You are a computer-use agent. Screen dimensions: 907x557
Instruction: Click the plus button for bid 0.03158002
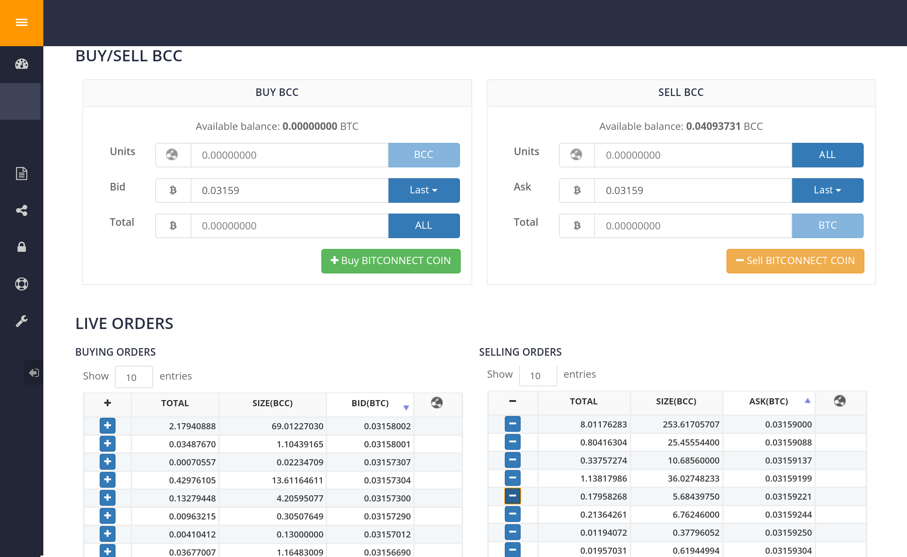[107, 426]
